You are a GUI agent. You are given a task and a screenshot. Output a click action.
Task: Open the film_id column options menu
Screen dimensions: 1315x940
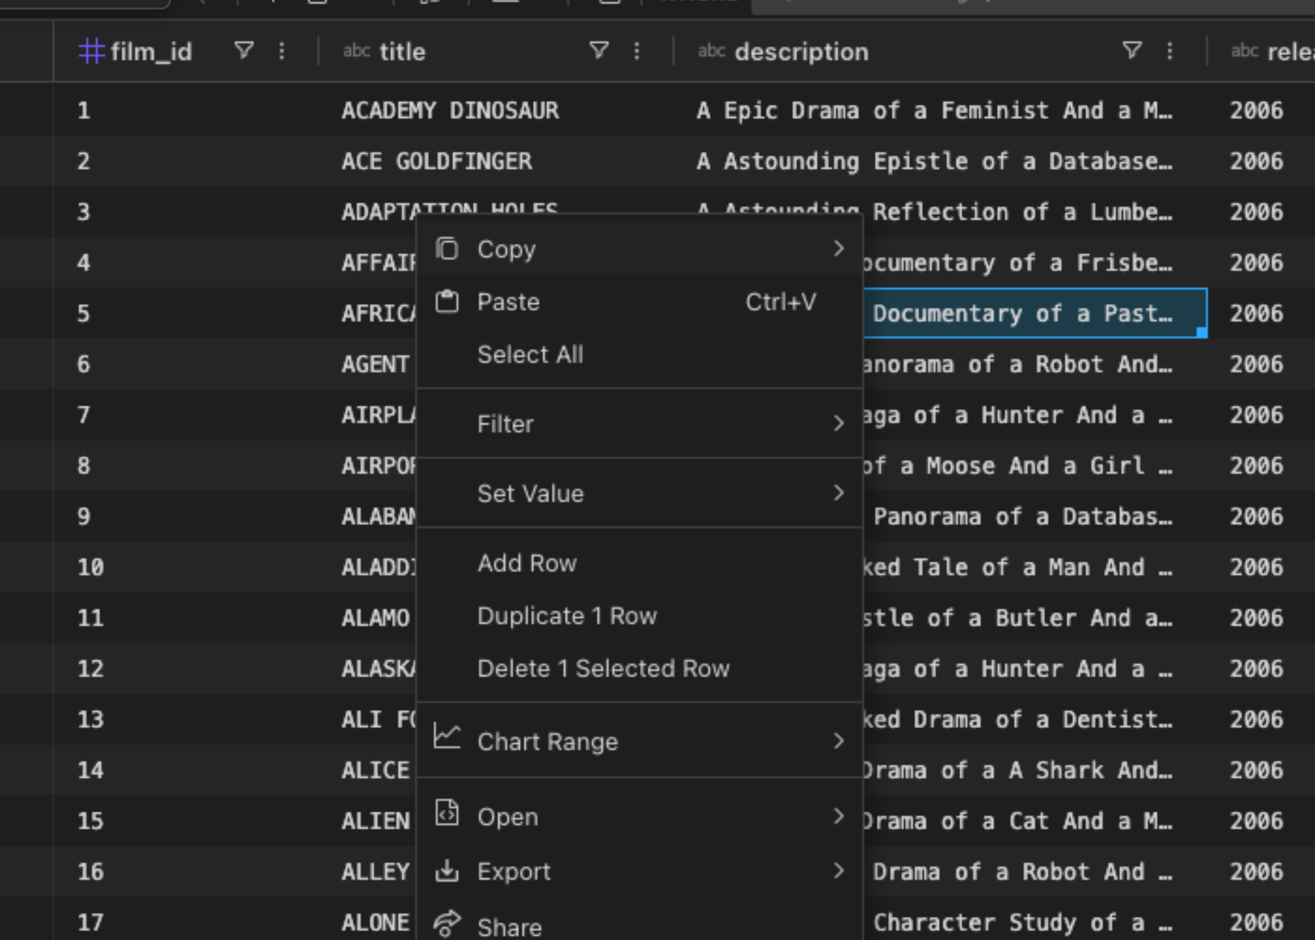tap(282, 51)
